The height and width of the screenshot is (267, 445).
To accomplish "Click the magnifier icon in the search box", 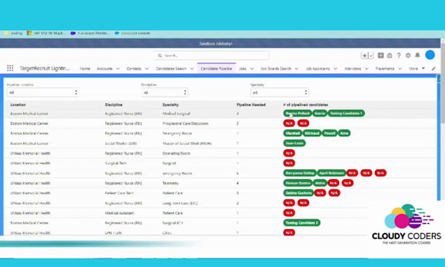I will [x=160, y=56].
